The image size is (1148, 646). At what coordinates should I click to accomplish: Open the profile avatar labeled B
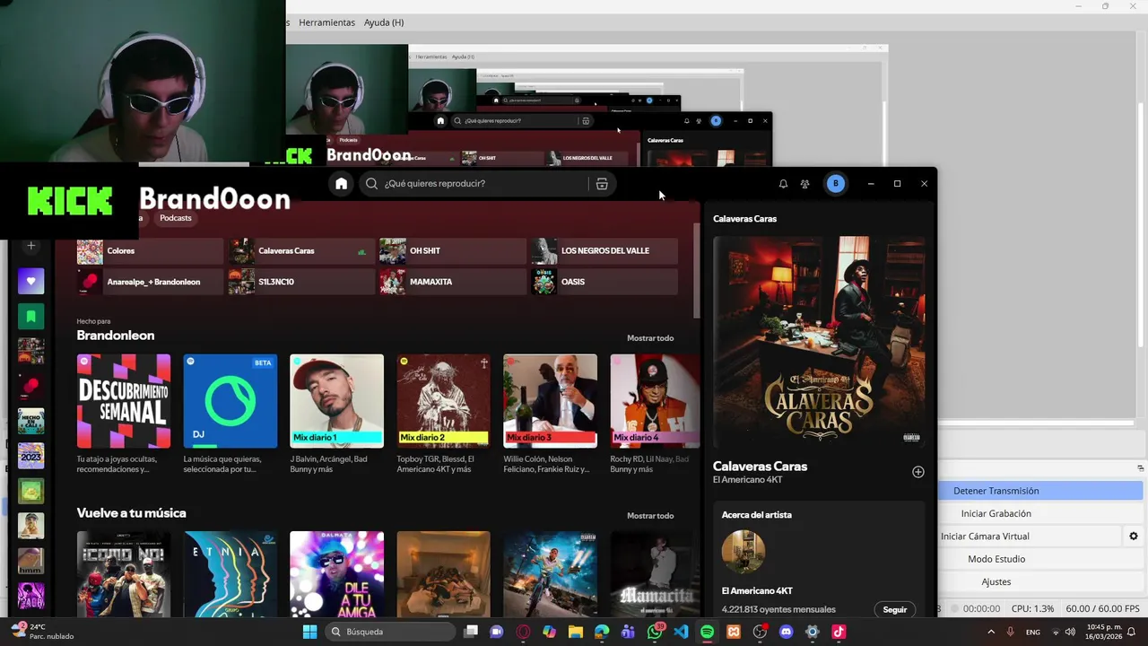click(836, 184)
